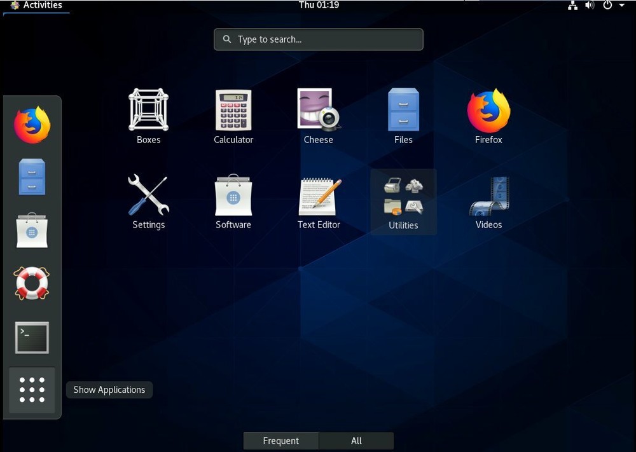
Task: Open the Videos player
Action: pos(488,200)
